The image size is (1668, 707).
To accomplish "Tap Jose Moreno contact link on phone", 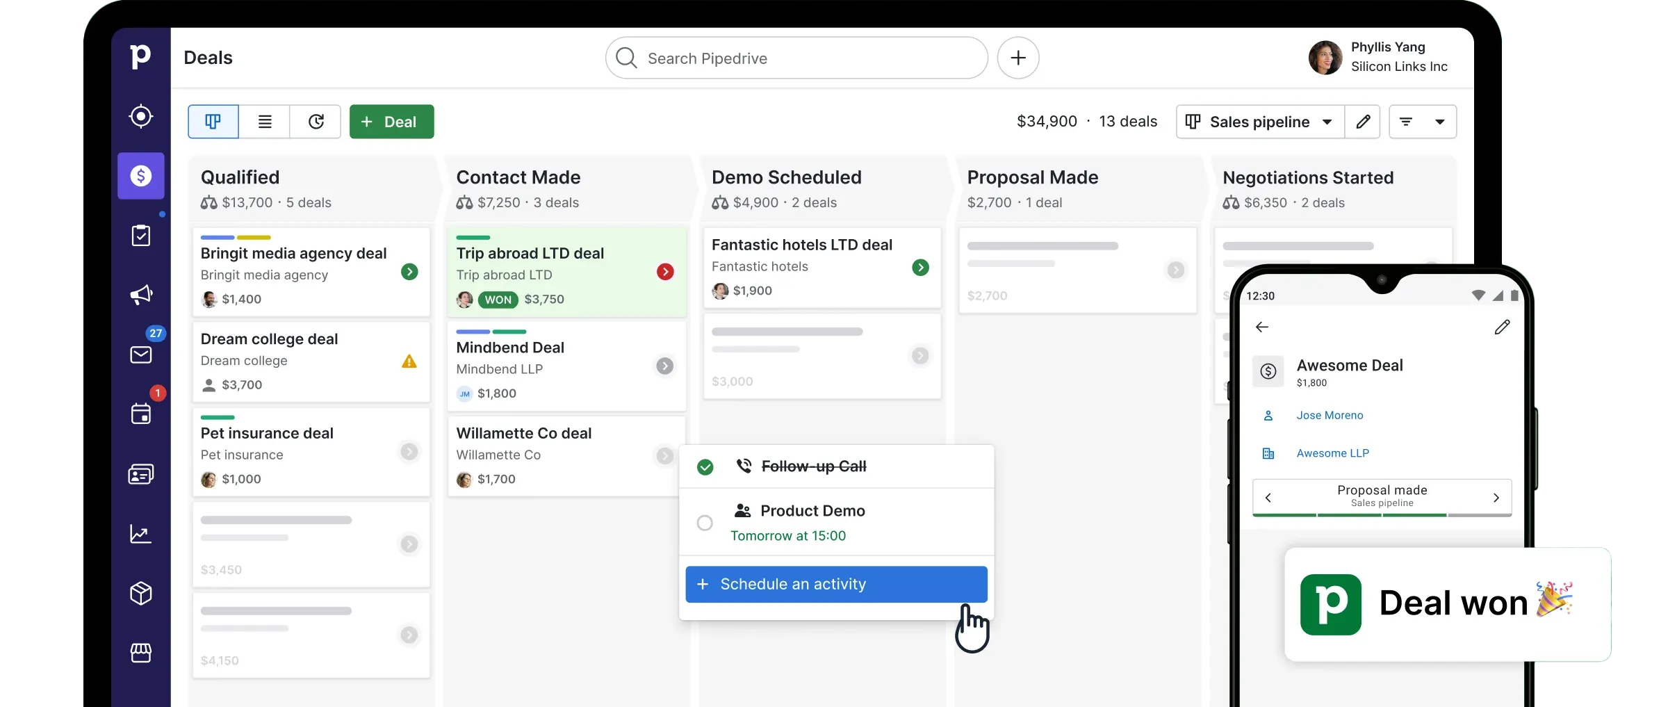I will pos(1330,415).
